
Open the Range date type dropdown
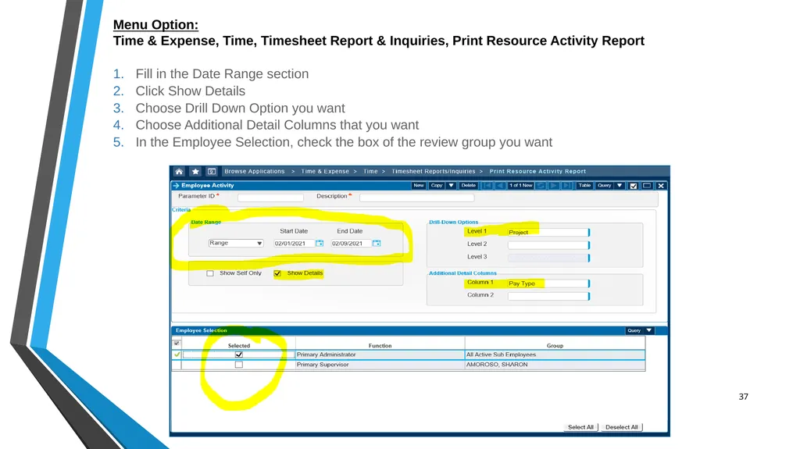(236, 244)
